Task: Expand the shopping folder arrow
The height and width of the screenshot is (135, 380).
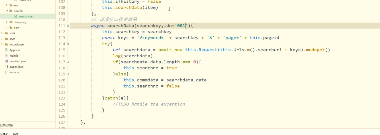Action: point(7,22)
